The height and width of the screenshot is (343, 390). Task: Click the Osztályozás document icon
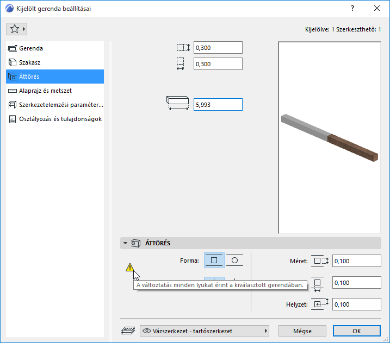tap(12, 119)
